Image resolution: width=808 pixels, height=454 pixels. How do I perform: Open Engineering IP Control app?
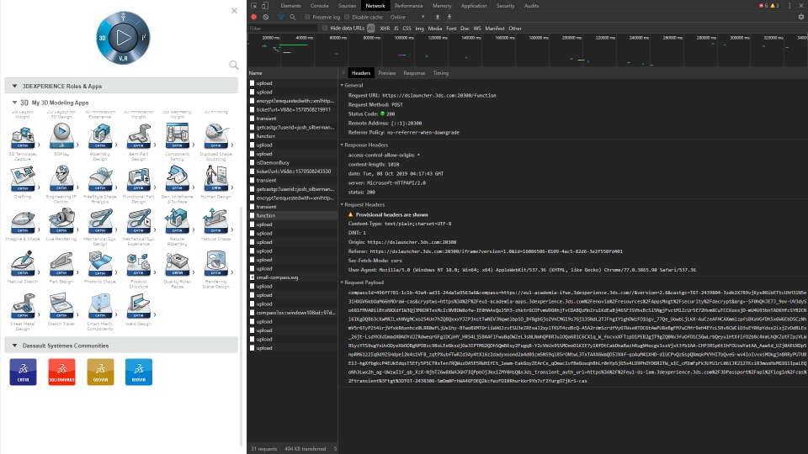point(61,179)
